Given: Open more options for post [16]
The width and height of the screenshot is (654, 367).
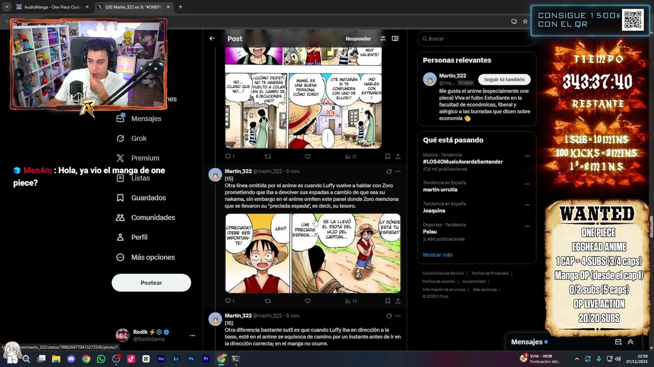Looking at the screenshot, I should point(398,316).
